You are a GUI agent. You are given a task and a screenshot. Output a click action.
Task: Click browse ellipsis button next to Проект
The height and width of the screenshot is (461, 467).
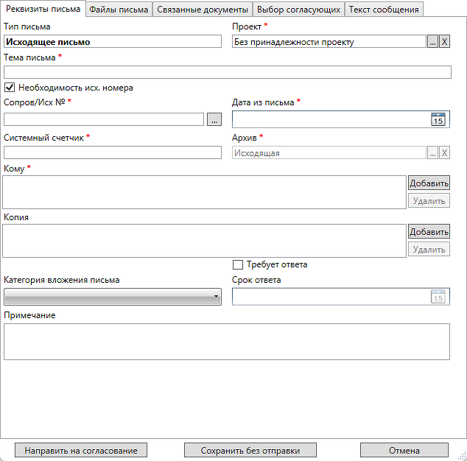432,42
